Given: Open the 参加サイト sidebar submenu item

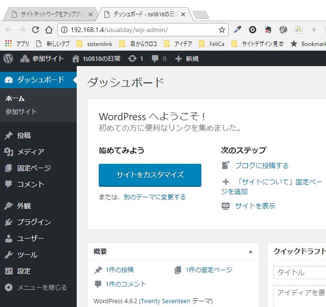Looking at the screenshot, I should coord(21,112).
